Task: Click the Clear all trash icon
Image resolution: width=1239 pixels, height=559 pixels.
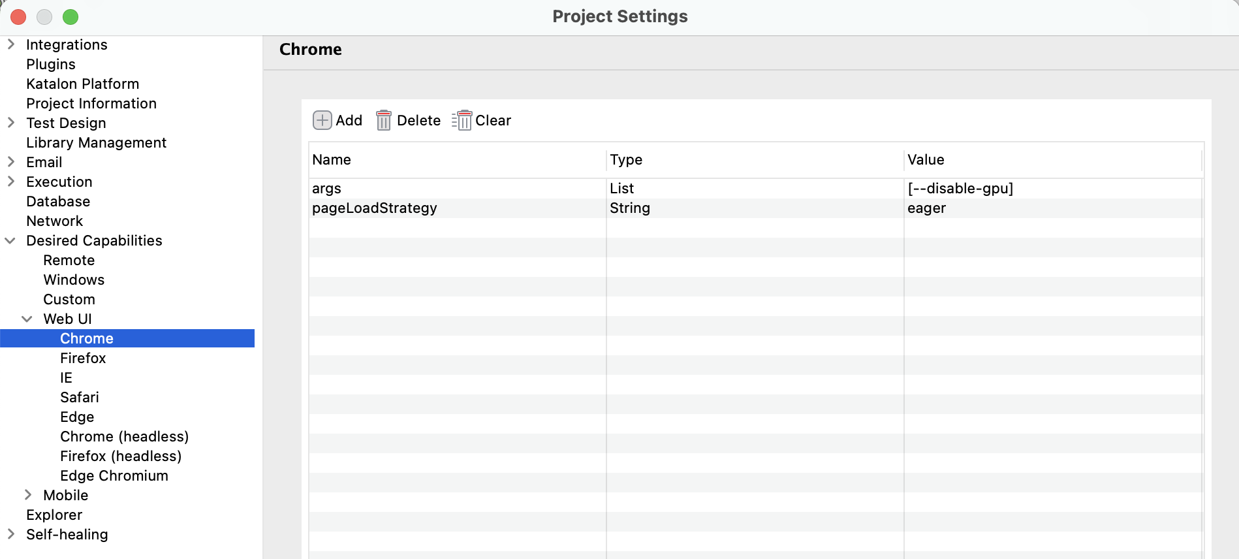Action: (462, 121)
